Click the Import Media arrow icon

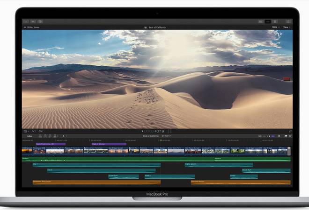[26, 21]
